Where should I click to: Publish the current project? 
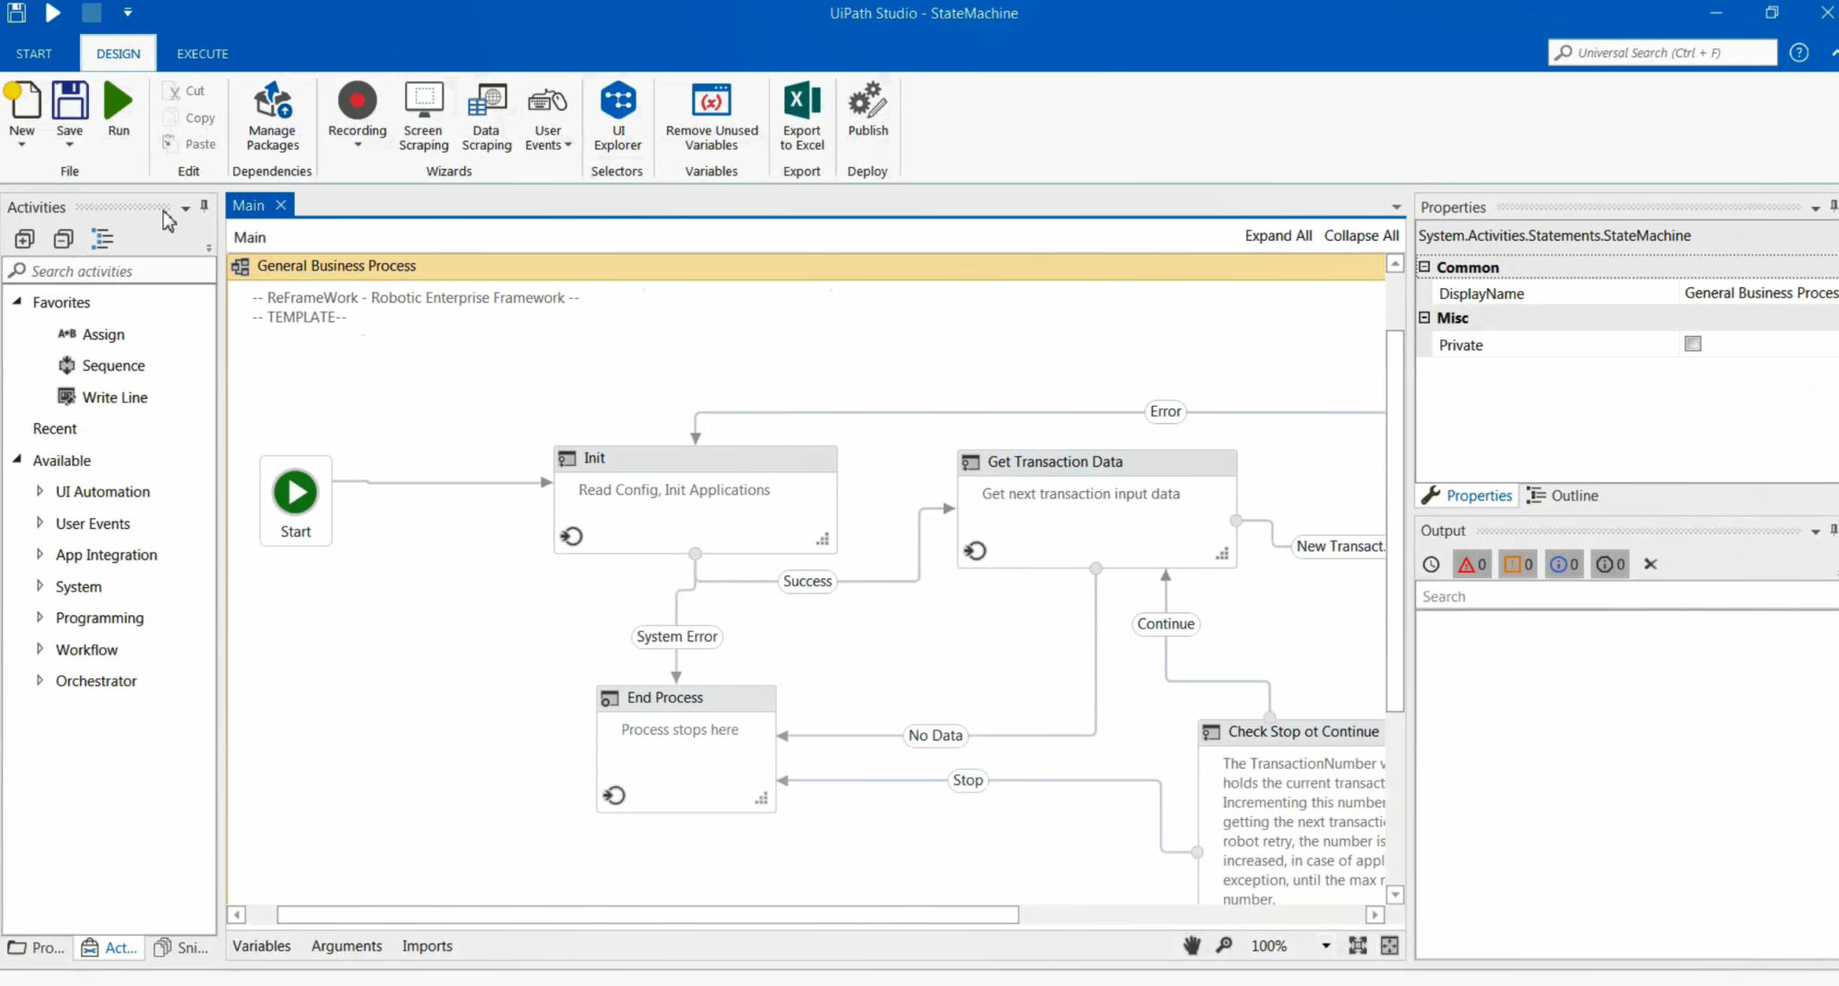[867, 115]
